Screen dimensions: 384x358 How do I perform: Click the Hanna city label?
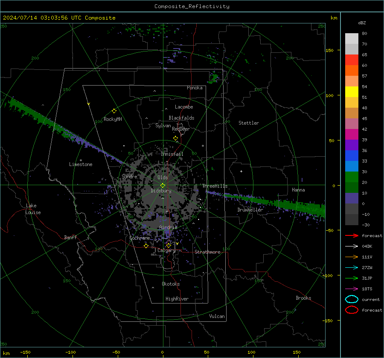(x=298, y=190)
